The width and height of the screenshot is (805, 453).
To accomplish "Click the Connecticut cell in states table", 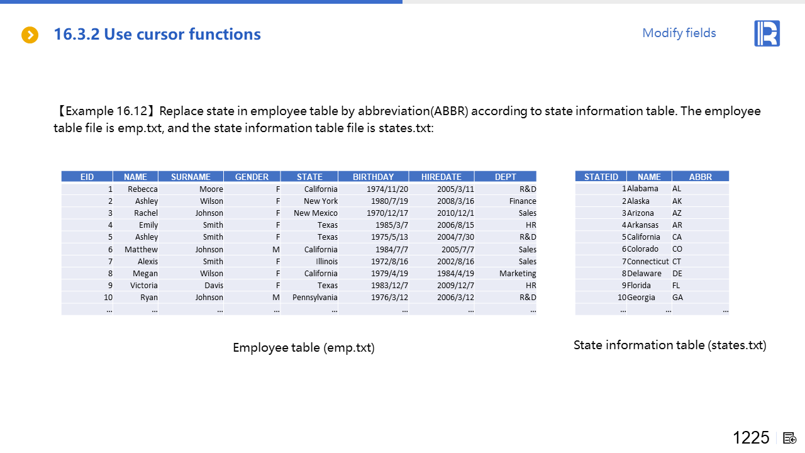I will [x=647, y=261].
